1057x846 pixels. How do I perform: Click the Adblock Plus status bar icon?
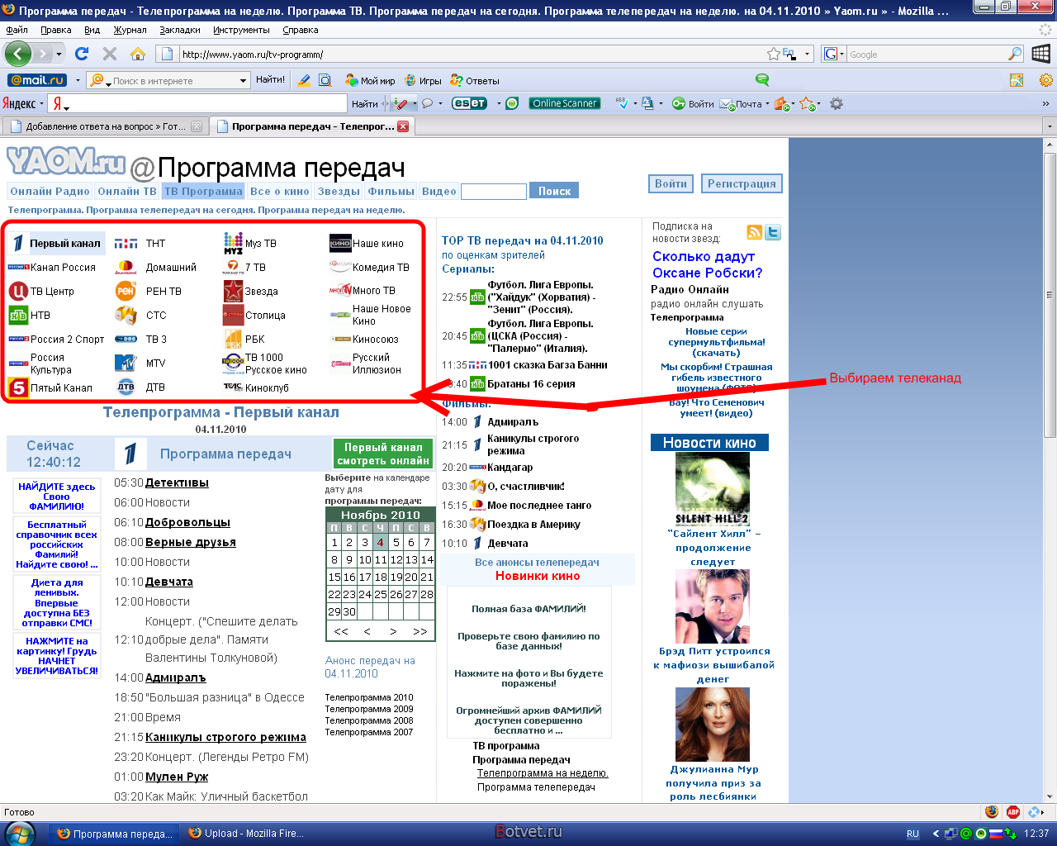tap(1013, 812)
